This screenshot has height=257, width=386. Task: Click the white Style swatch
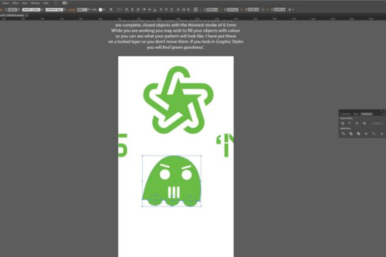point(100,10)
